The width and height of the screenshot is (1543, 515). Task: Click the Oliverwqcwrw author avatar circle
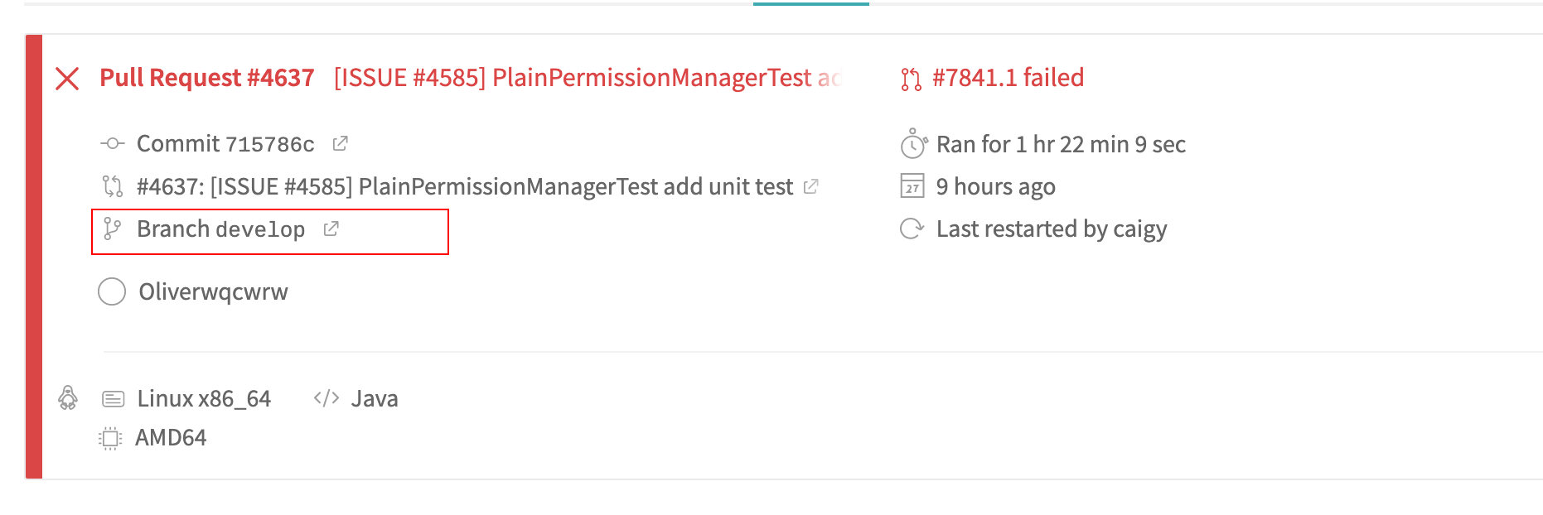point(112,291)
